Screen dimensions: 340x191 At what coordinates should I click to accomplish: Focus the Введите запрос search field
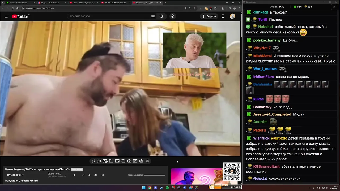point(109,16)
